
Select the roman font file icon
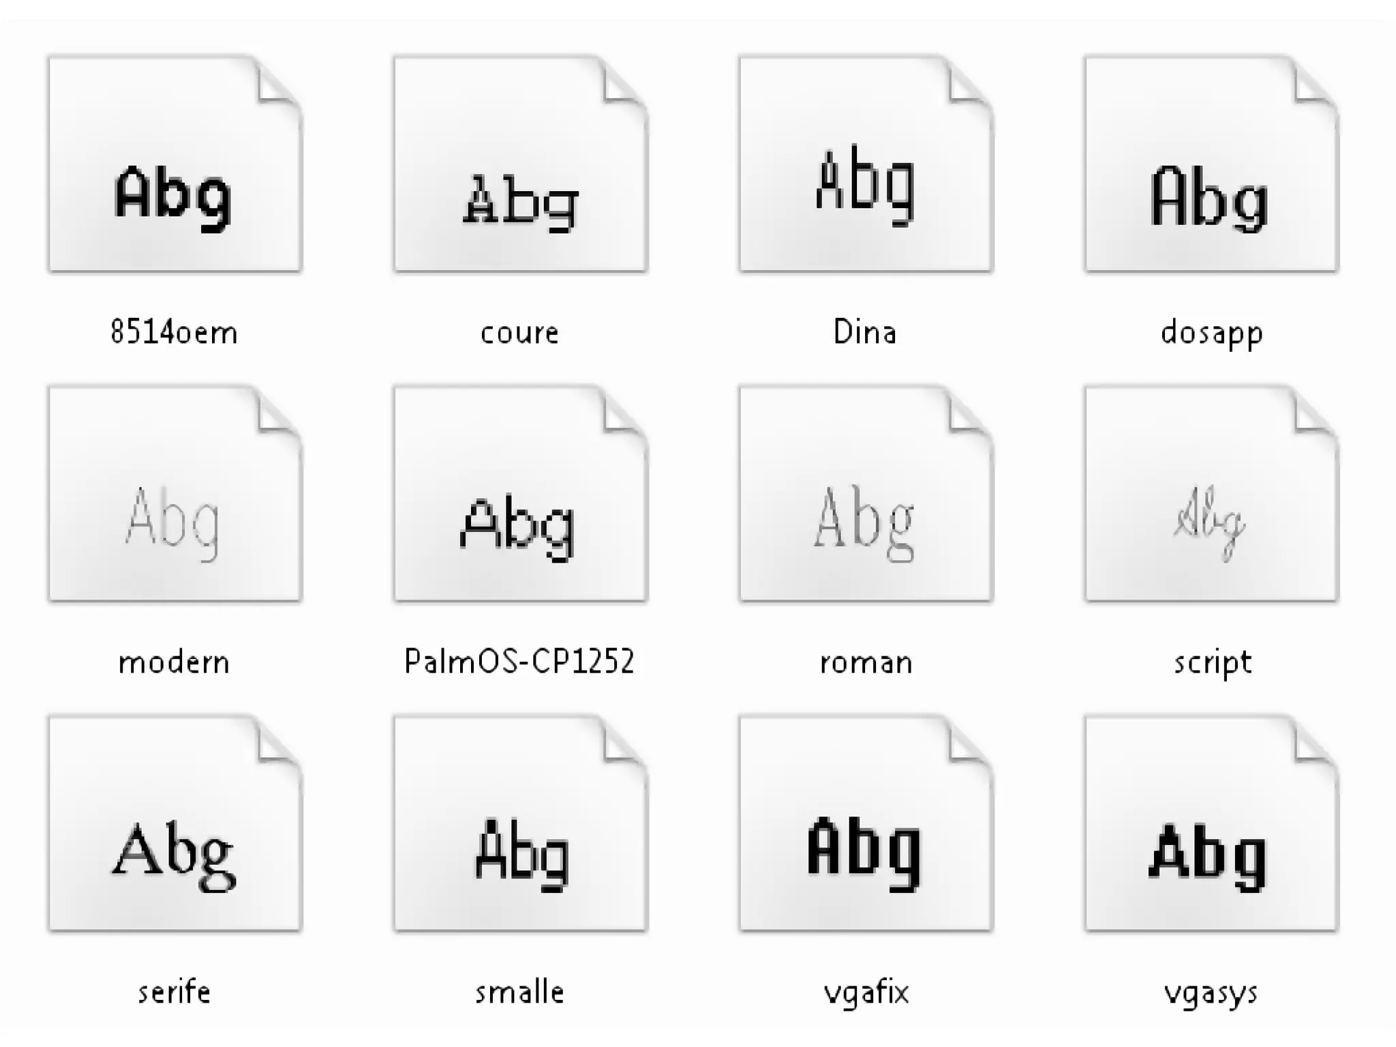[x=866, y=495]
